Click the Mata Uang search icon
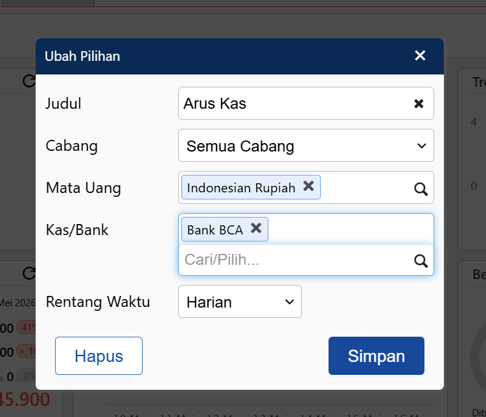 pos(421,188)
